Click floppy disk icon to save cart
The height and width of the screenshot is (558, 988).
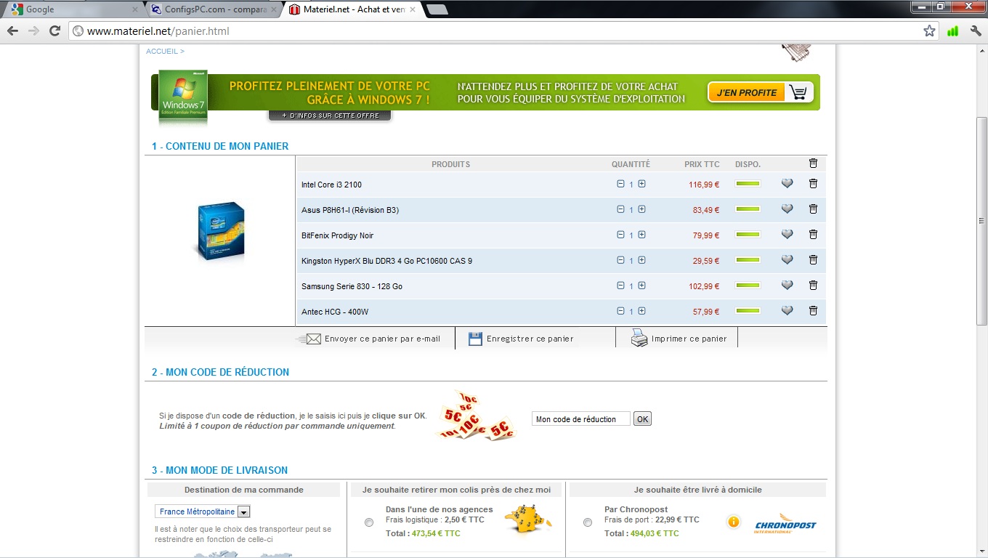point(475,339)
